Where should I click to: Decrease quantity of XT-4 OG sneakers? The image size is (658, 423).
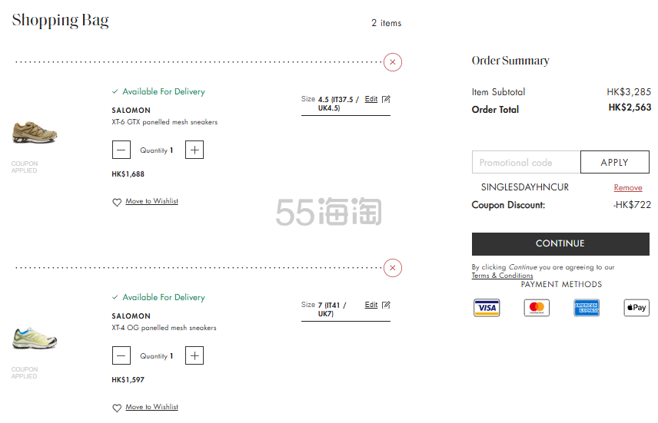[x=121, y=356]
